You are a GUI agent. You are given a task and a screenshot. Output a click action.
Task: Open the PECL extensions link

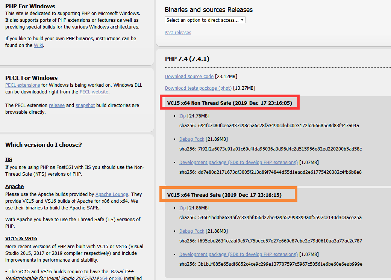point(23,85)
